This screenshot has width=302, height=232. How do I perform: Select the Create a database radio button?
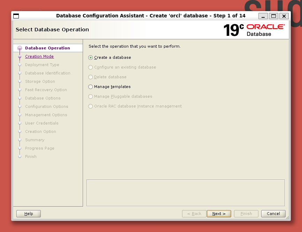click(91, 58)
